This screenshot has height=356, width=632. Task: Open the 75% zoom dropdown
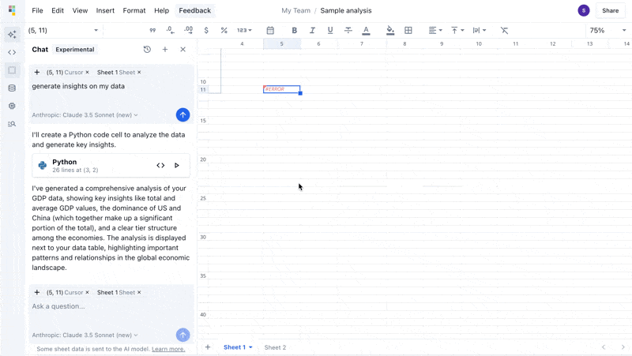coord(608,31)
